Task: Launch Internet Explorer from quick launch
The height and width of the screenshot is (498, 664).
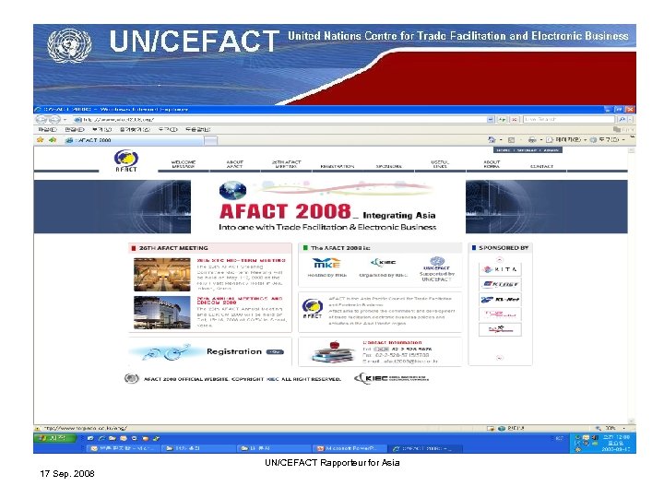Action: (101, 438)
